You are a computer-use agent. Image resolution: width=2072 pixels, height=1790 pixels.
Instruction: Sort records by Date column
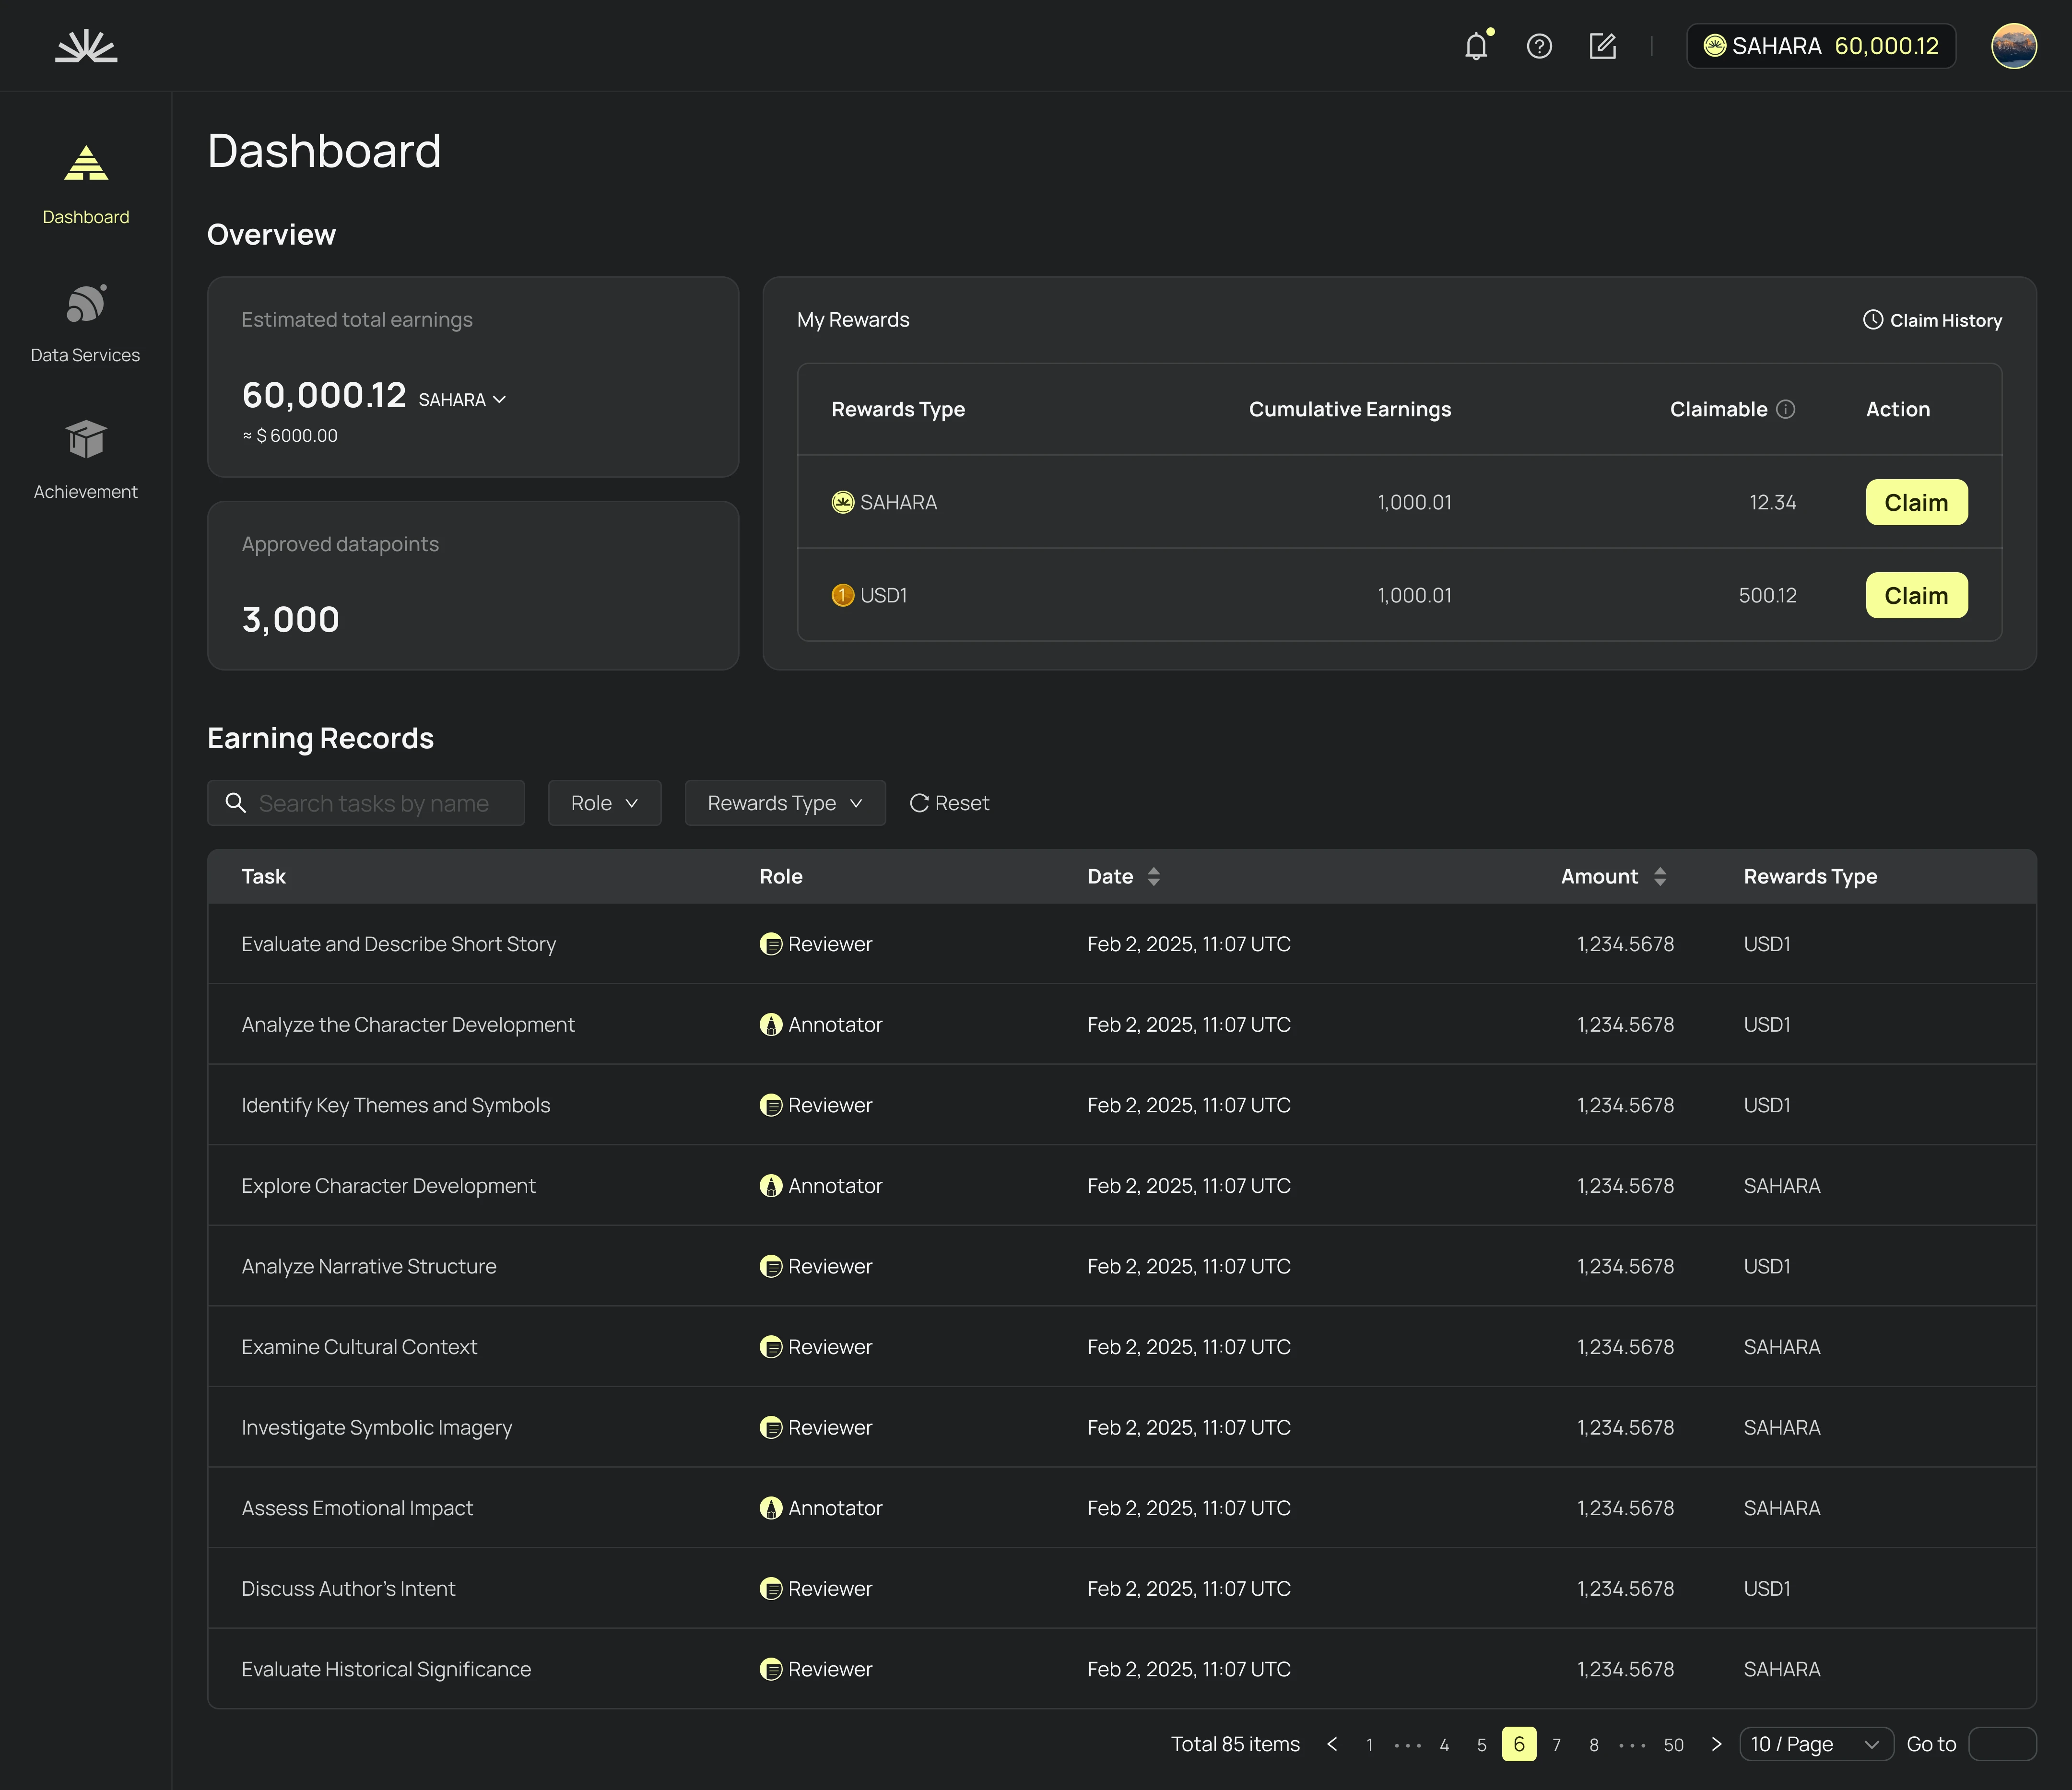1153,877
